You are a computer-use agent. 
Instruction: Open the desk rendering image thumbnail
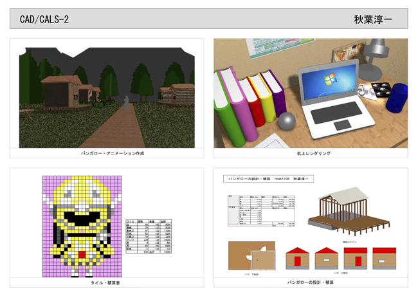pos(311,93)
